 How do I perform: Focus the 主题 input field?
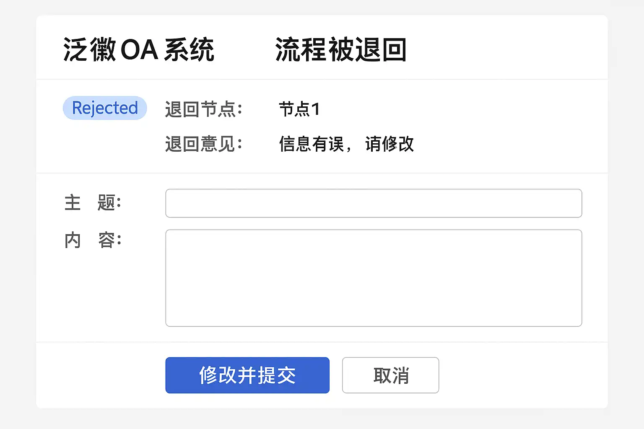(x=374, y=203)
